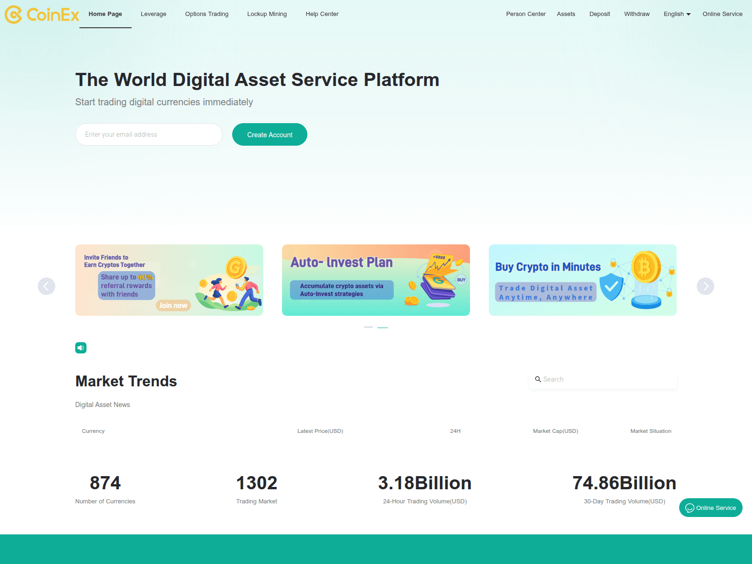The height and width of the screenshot is (564, 752).
Task: Sort by Latest Price(USD) column
Action: [320, 431]
